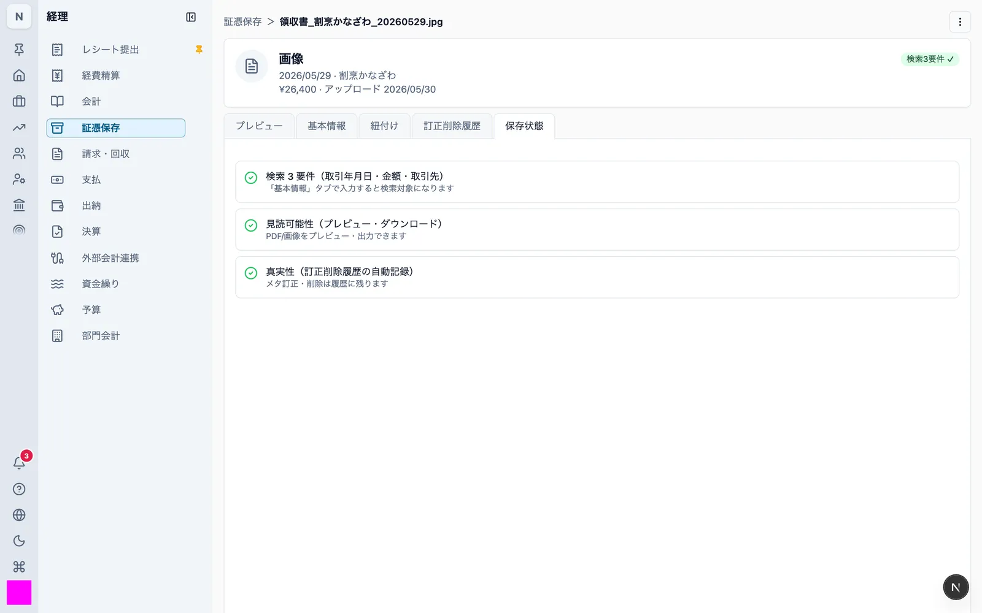Select the trending chart icon
Image resolution: width=982 pixels, height=613 pixels.
tap(19, 128)
